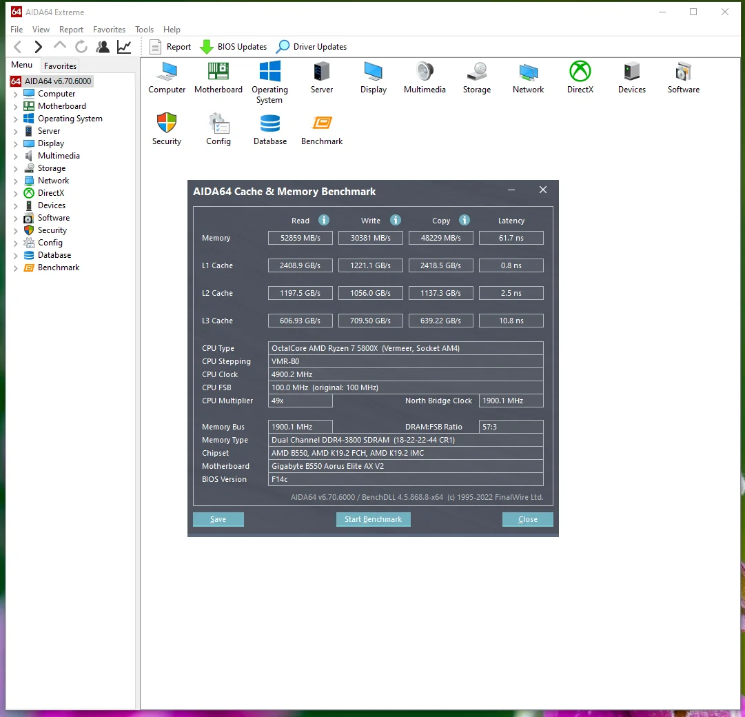Expand the Computer tree node
The image size is (745, 717).
15,94
